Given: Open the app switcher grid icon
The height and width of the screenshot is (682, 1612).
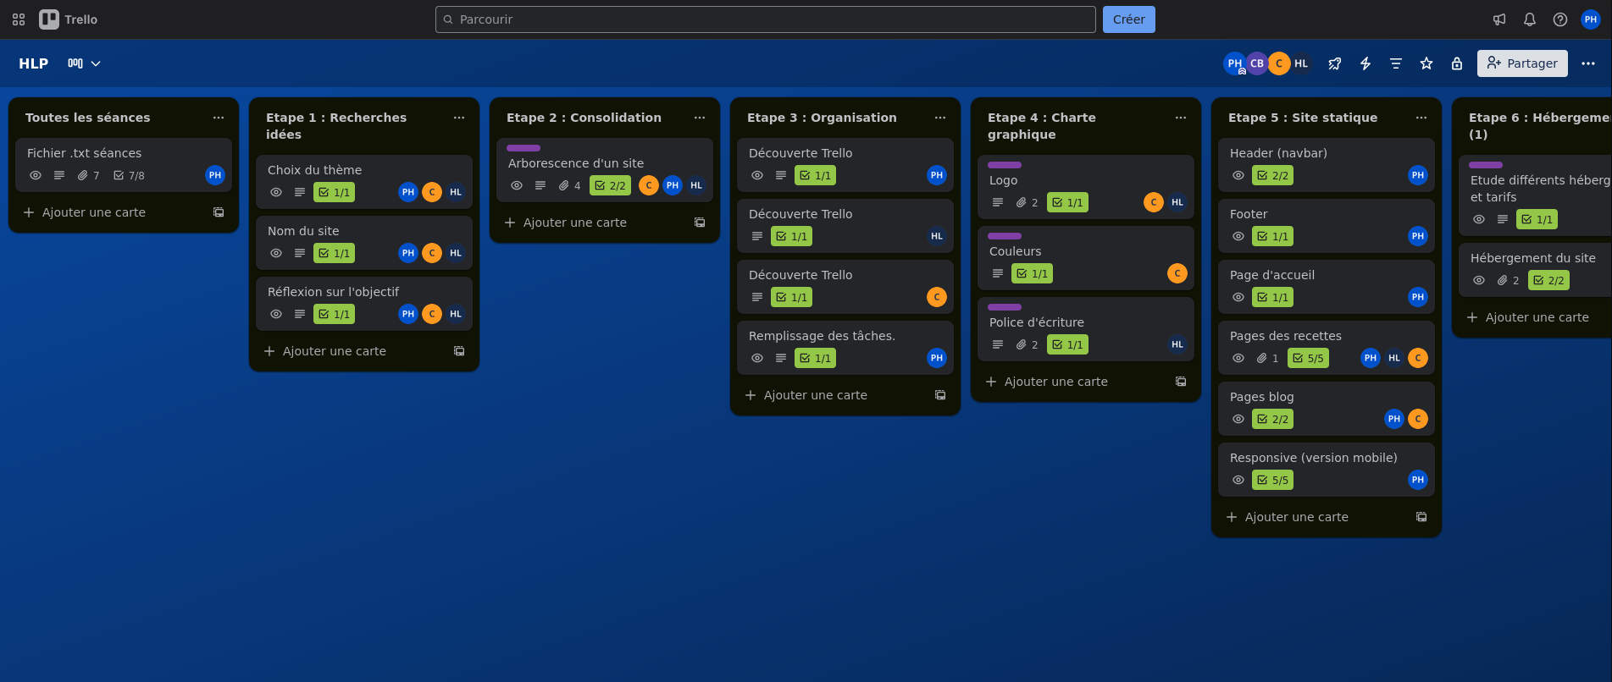Looking at the screenshot, I should [x=19, y=19].
